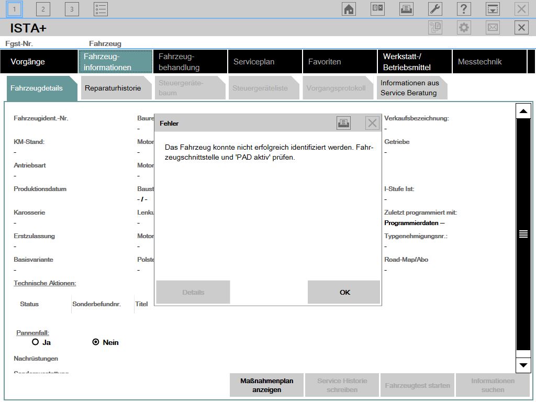
Task: Open Werkstatt-/Betriebsmittel tab
Action: click(415, 62)
